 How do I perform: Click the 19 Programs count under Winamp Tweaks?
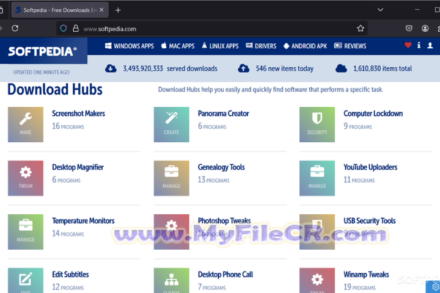[359, 287]
